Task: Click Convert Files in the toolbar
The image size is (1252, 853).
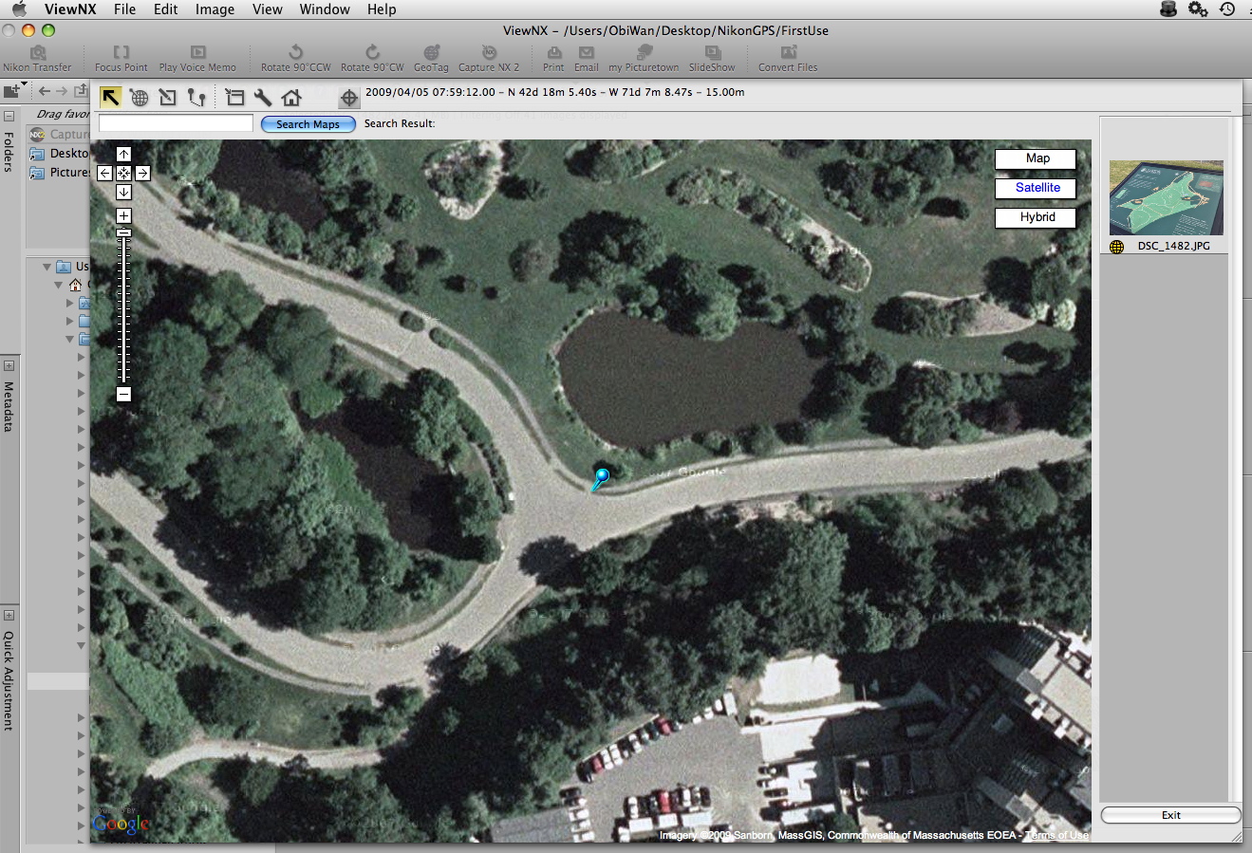Action: pyautogui.click(x=788, y=59)
